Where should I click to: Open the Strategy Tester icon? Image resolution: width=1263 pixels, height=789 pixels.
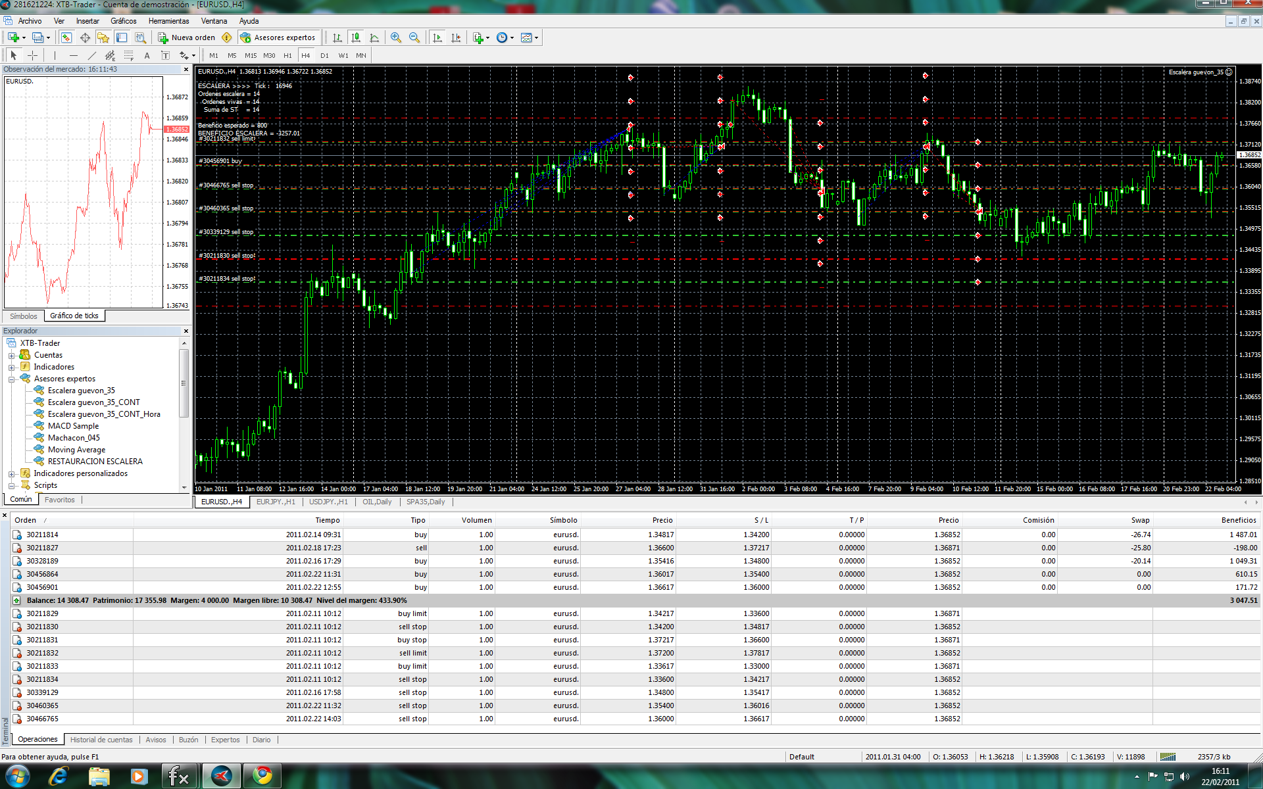140,37
